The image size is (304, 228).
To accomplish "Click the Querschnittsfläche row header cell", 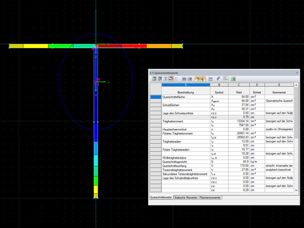I will pyautogui.click(x=156, y=97).
